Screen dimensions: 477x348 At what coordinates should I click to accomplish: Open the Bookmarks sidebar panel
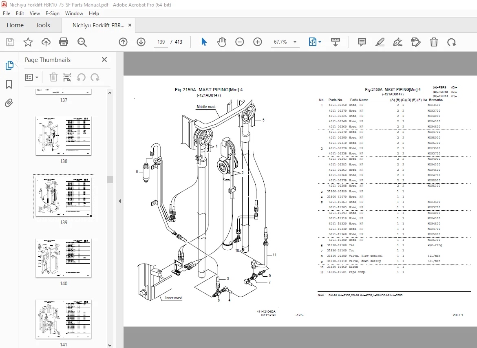[9, 84]
